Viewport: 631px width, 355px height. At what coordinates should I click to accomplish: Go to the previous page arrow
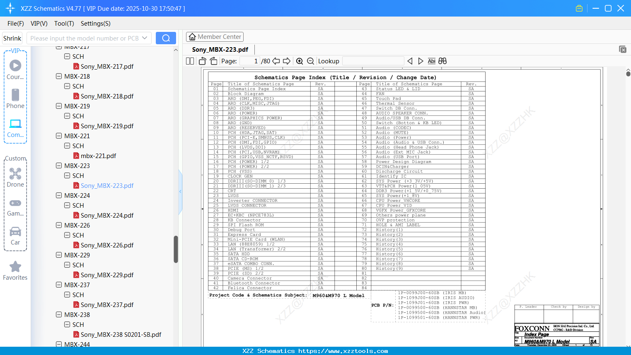pos(276,61)
